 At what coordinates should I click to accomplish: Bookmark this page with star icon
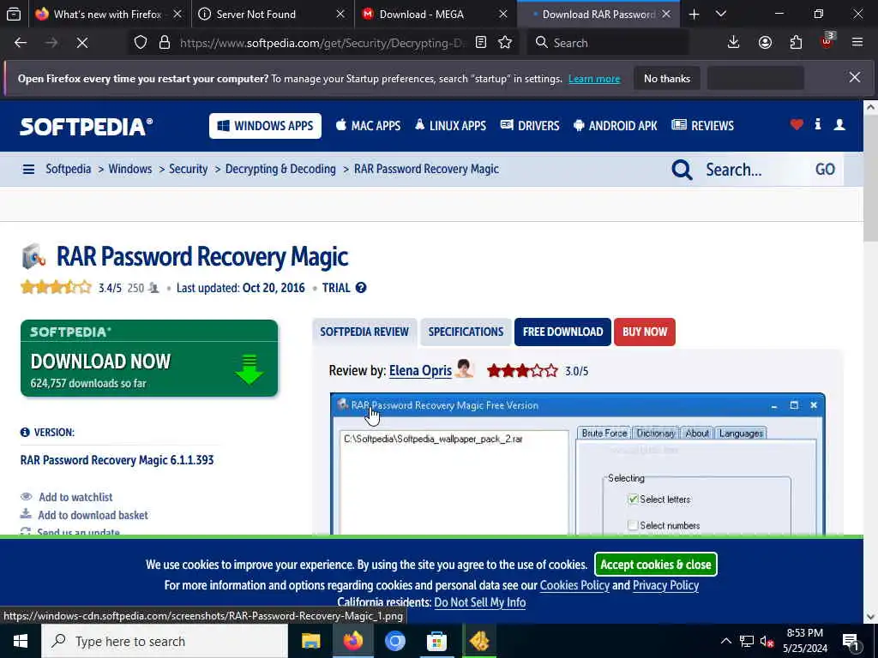(505, 43)
